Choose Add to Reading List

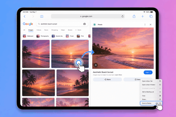click(151, 92)
